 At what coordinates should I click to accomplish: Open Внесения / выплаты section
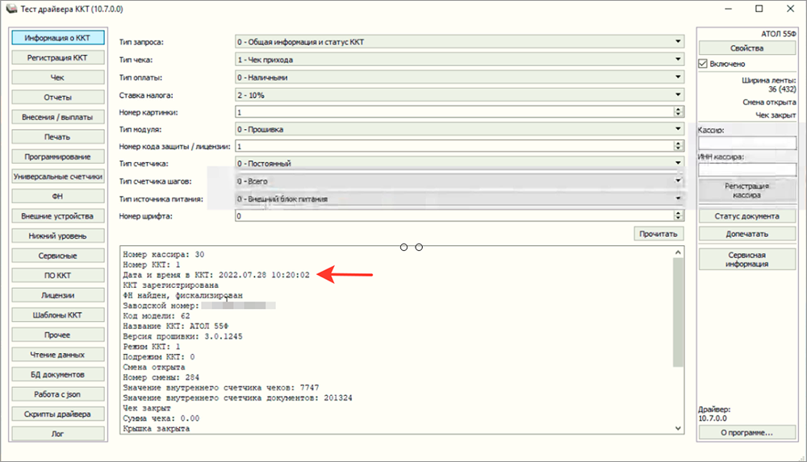click(57, 117)
